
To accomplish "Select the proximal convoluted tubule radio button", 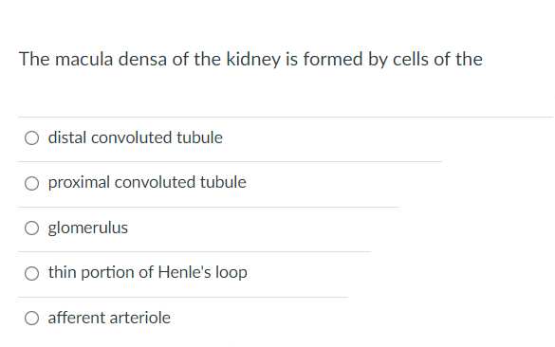I will [31, 183].
